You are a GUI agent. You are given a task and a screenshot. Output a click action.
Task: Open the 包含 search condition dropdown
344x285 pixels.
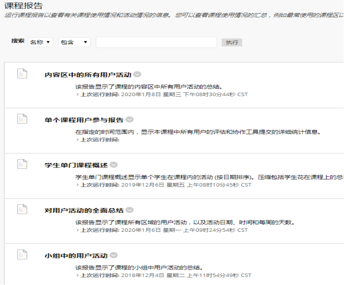74,42
